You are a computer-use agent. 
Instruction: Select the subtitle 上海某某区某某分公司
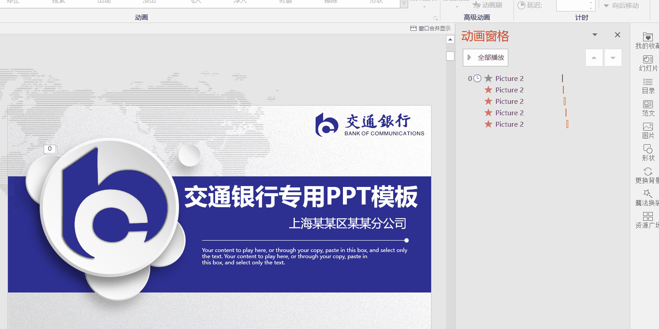347,223
